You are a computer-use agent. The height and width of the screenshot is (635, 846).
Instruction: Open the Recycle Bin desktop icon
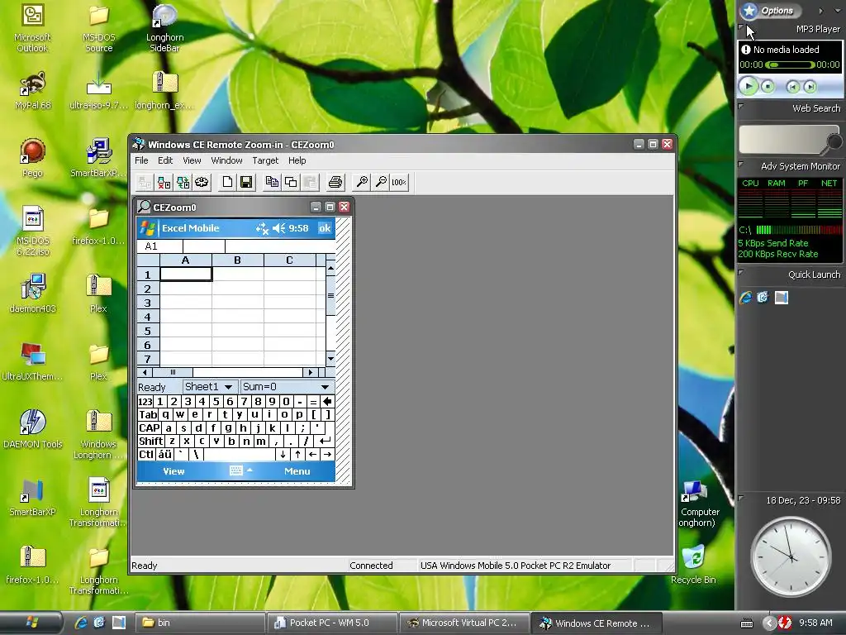(x=693, y=564)
